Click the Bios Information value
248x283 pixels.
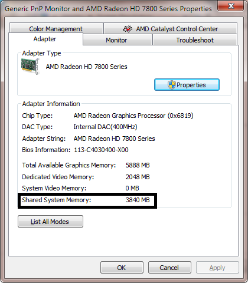pos(101,150)
